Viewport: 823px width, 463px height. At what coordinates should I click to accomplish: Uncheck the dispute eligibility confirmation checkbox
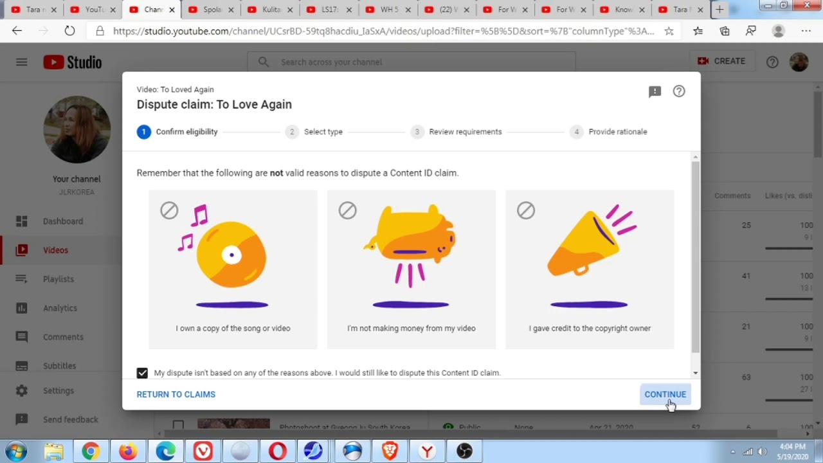click(x=142, y=373)
